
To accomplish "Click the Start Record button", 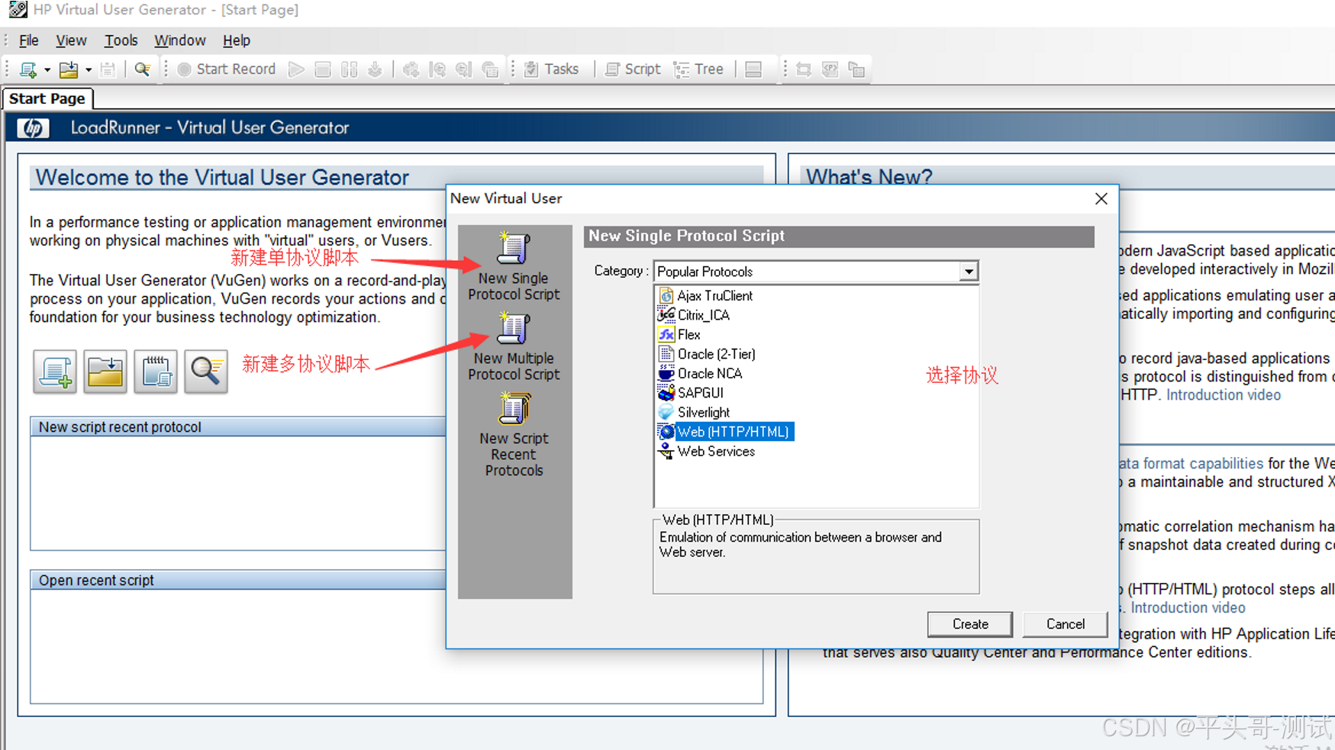I will [x=227, y=69].
